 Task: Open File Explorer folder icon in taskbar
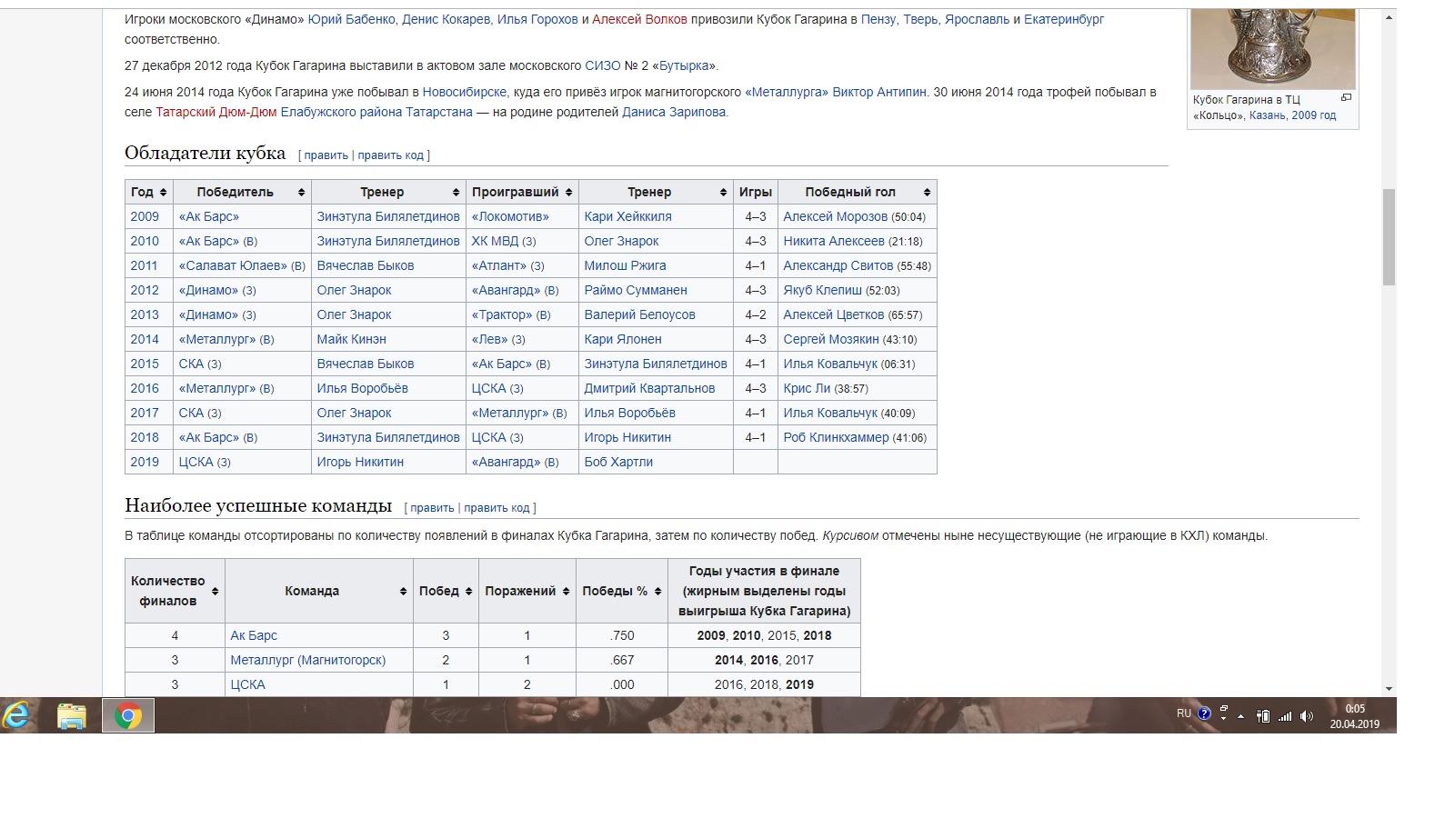pos(72,716)
